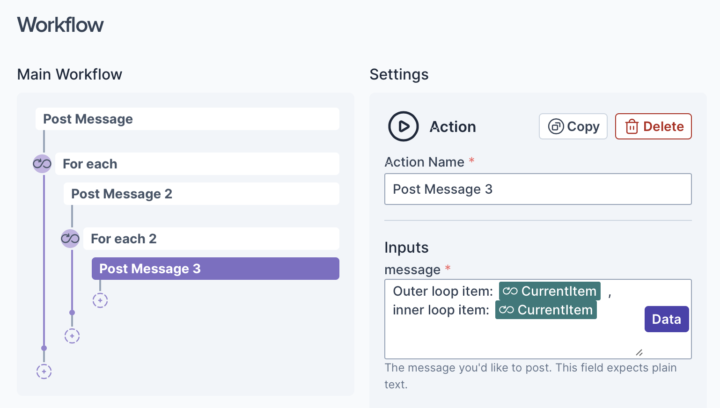The height and width of the screenshot is (408, 720).
Task: Click the For each loop icon
Action: point(42,164)
